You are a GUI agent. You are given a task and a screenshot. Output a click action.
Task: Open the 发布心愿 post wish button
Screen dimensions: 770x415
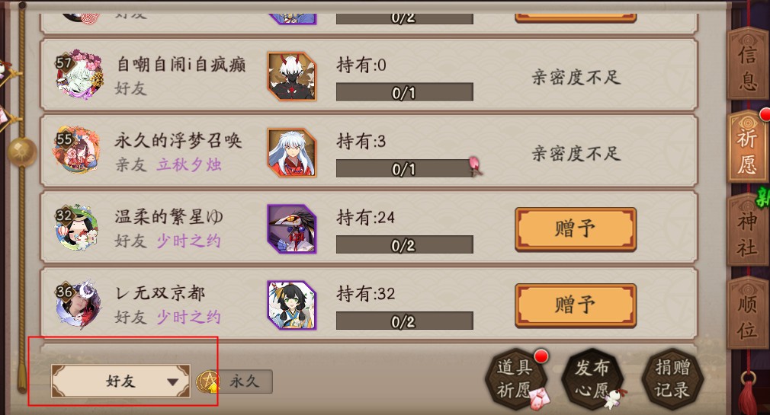[x=593, y=379]
